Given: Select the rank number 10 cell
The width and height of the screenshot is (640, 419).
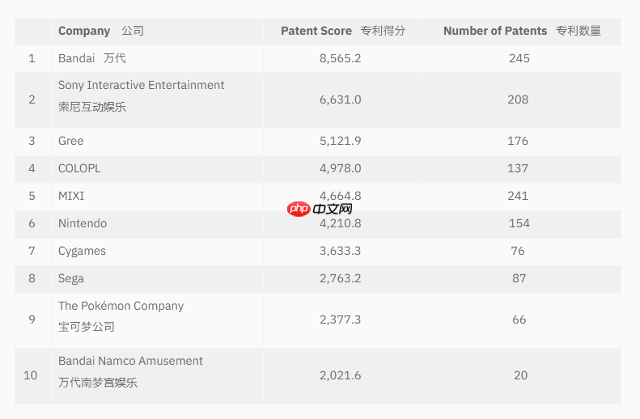Looking at the screenshot, I should (x=31, y=375).
